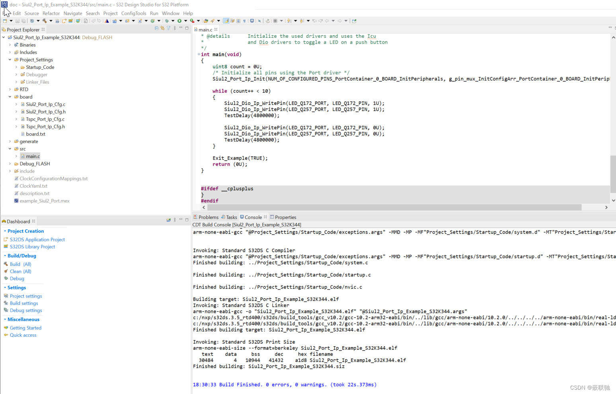This screenshot has height=394, width=616.
Task: Click the Dashboard toolbar folder icon
Action: click(169, 220)
